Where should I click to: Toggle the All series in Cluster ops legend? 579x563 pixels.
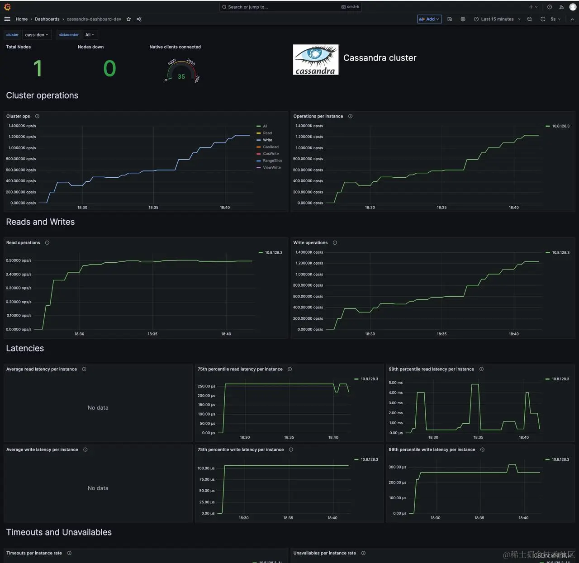[265, 126]
